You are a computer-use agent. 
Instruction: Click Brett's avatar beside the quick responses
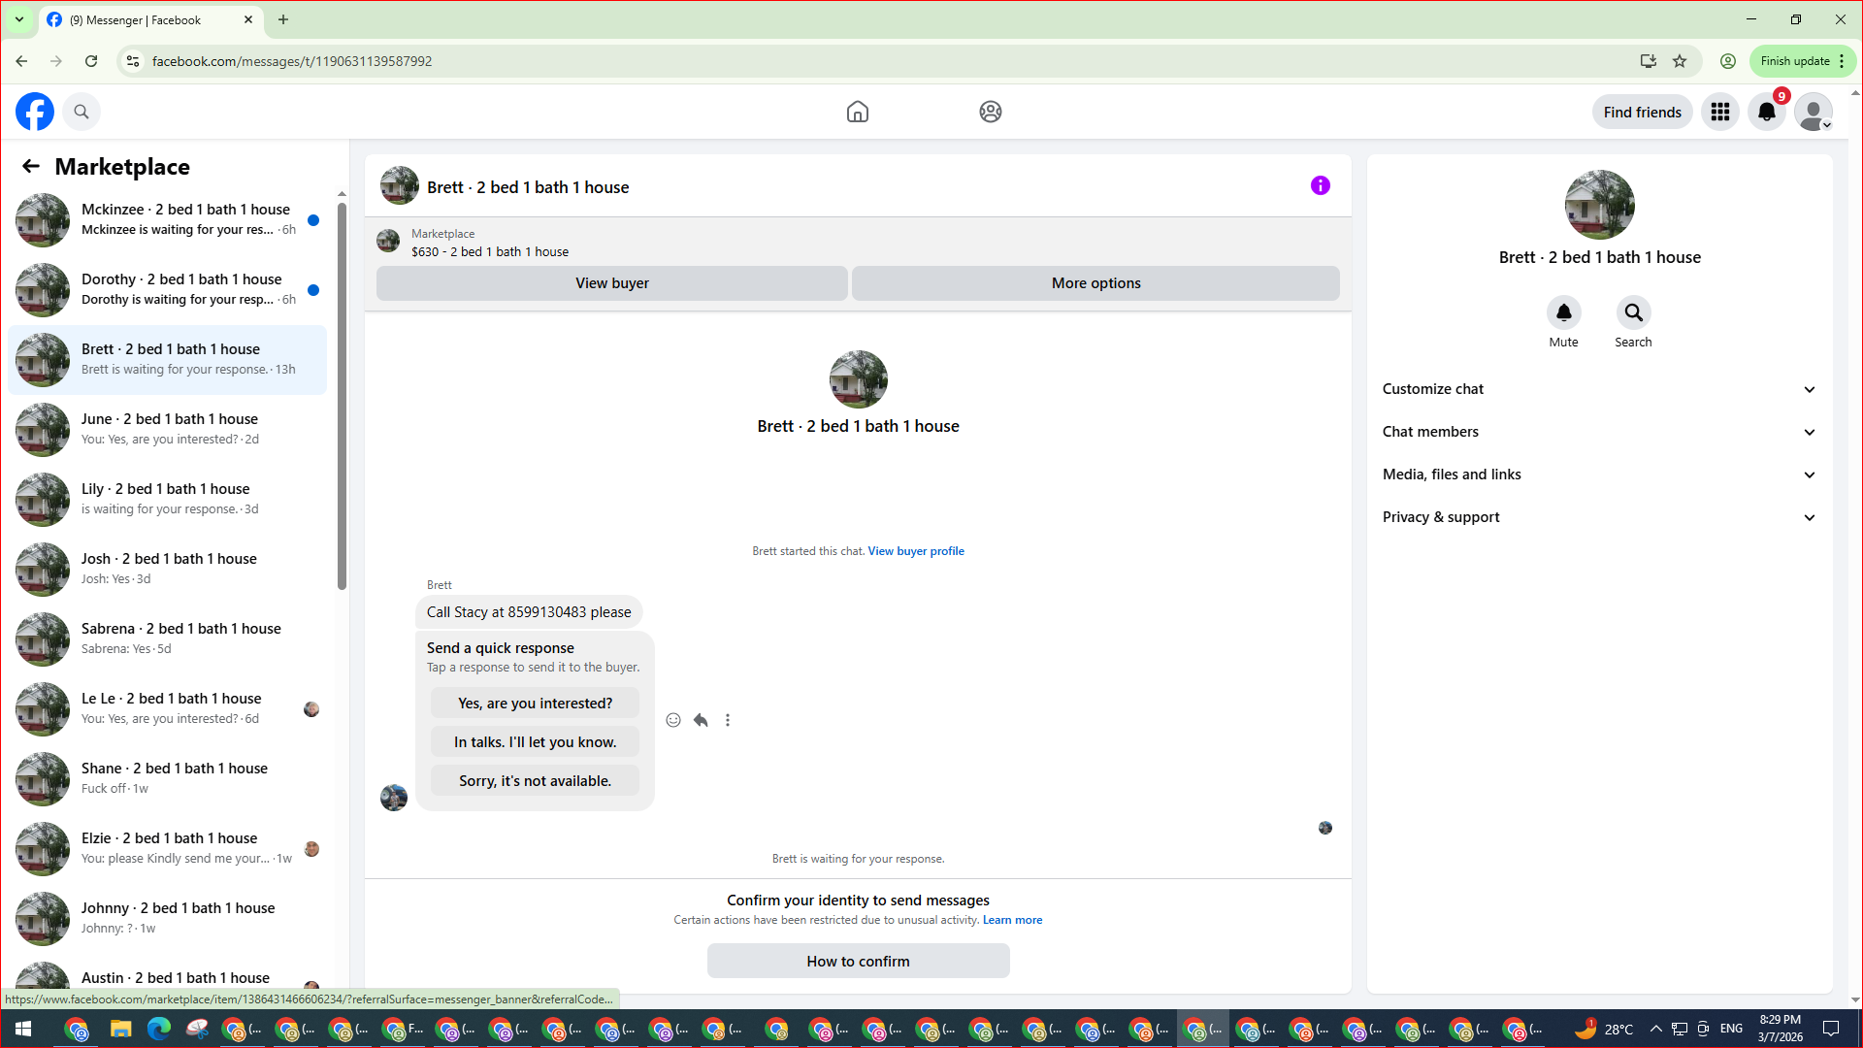pyautogui.click(x=394, y=798)
